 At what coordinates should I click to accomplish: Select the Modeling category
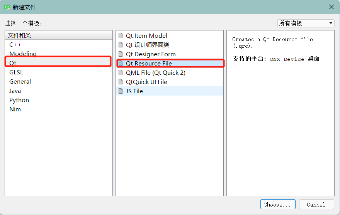(x=59, y=54)
